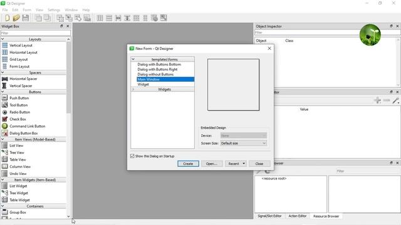Pick the Tree Widget item in Widget Box

tap(19, 193)
